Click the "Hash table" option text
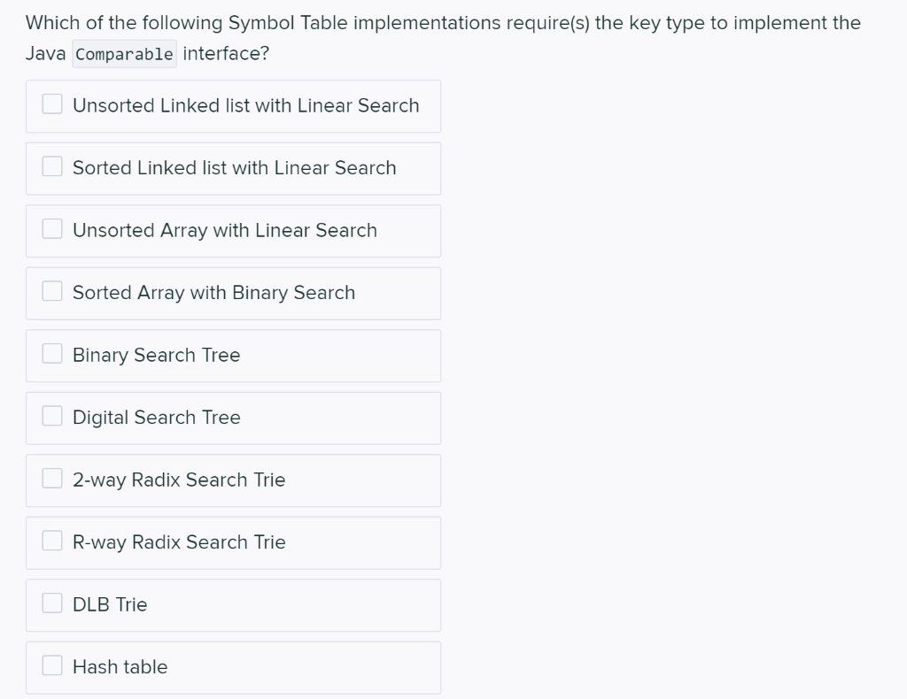 coord(120,667)
